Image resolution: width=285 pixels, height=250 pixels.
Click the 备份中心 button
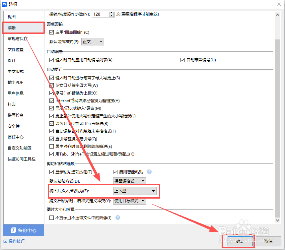point(24,230)
